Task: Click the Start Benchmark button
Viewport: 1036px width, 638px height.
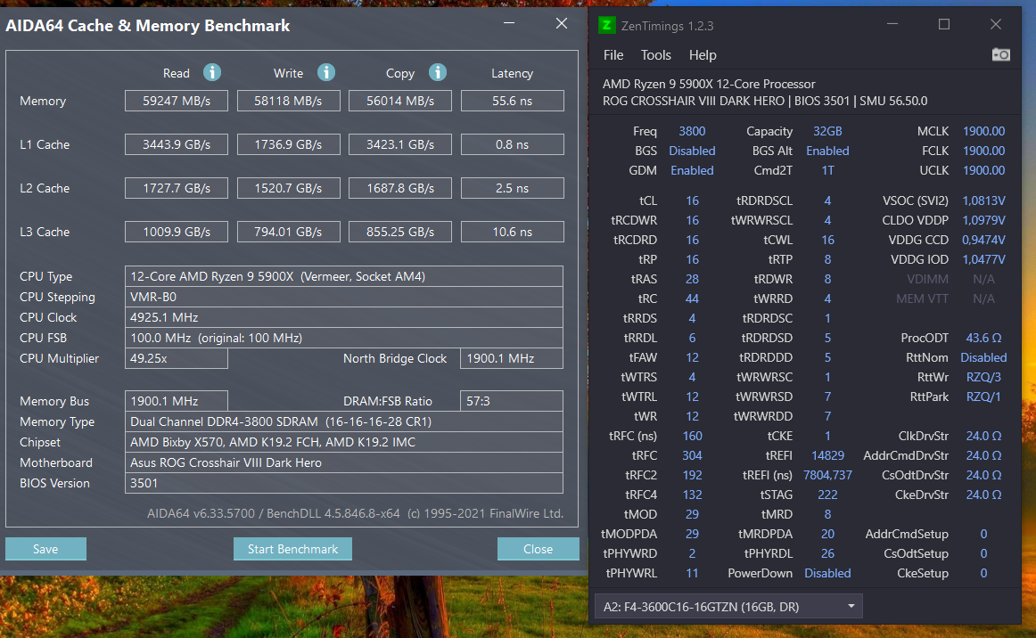Action: pyautogui.click(x=292, y=549)
